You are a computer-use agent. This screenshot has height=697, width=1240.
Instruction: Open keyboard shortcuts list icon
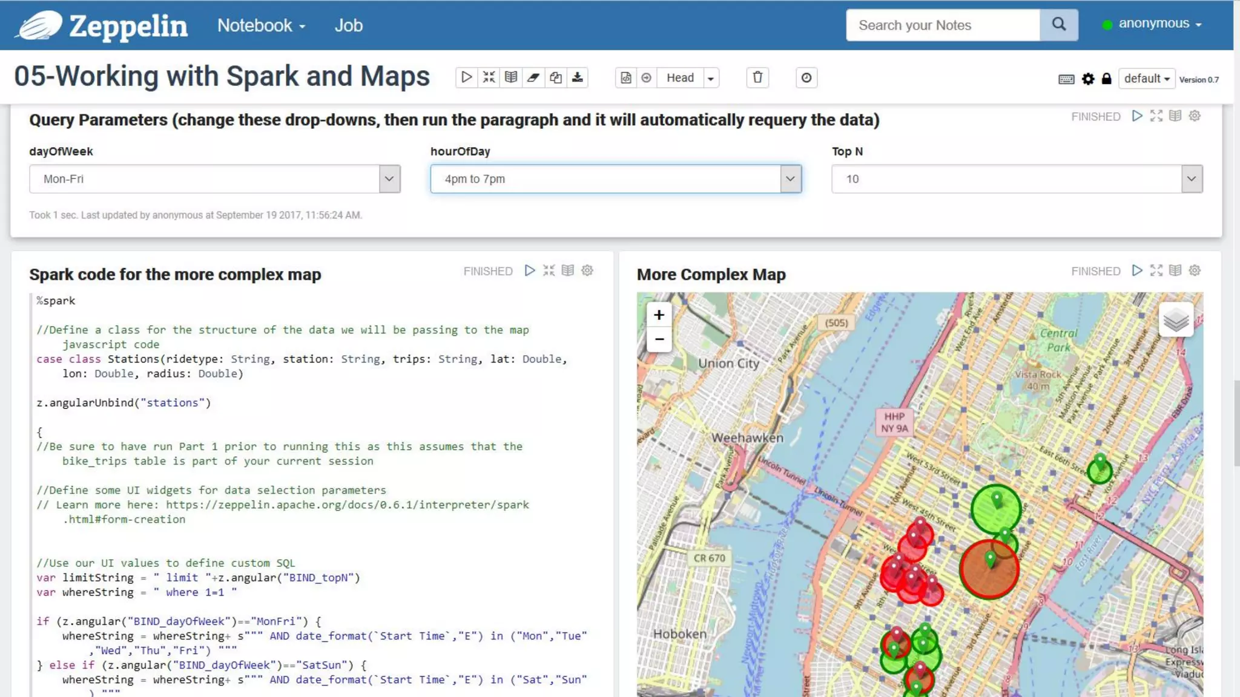pyautogui.click(x=1066, y=79)
